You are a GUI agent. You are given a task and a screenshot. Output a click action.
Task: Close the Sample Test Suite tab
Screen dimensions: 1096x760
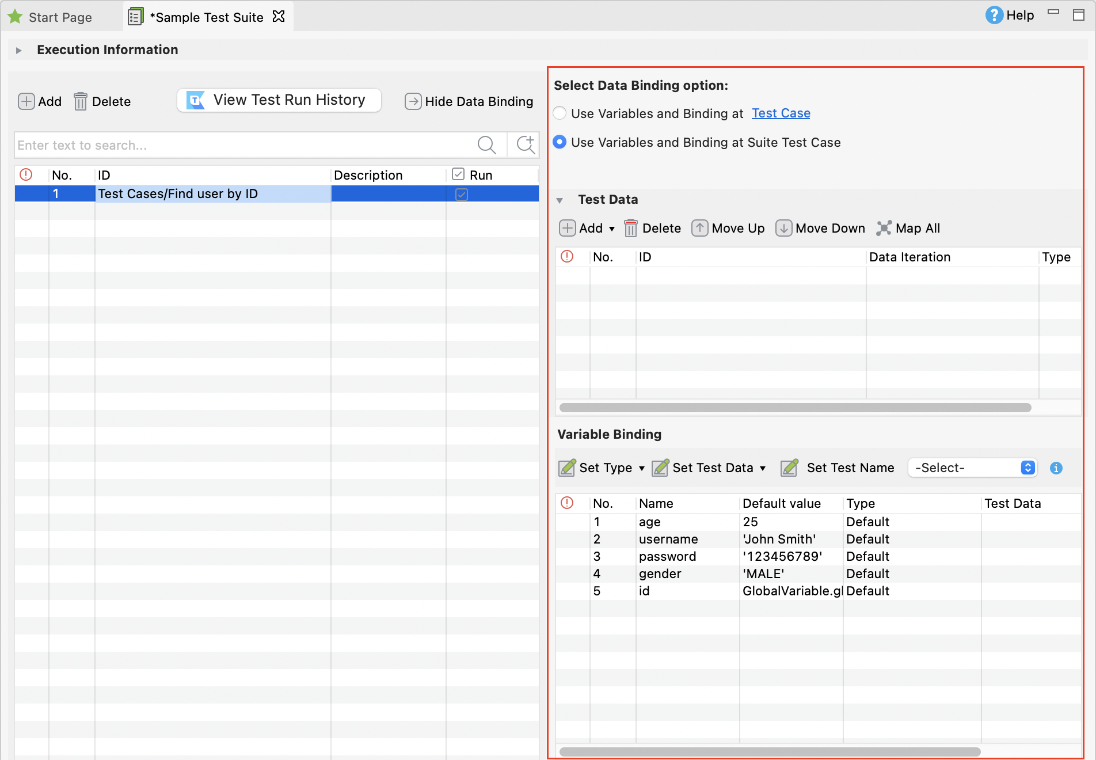[x=279, y=17]
